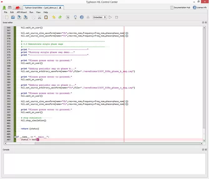The height and width of the screenshot is (179, 209).
Task: Open the View menu
Action: 38,12
